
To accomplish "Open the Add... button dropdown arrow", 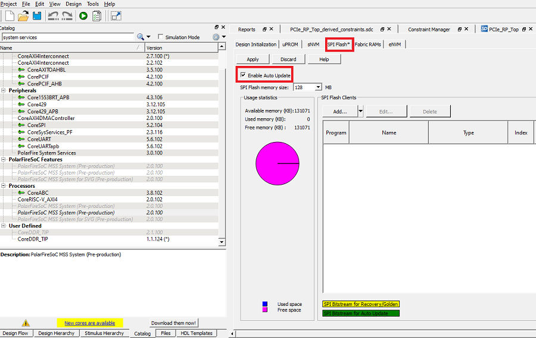I will click(360, 111).
